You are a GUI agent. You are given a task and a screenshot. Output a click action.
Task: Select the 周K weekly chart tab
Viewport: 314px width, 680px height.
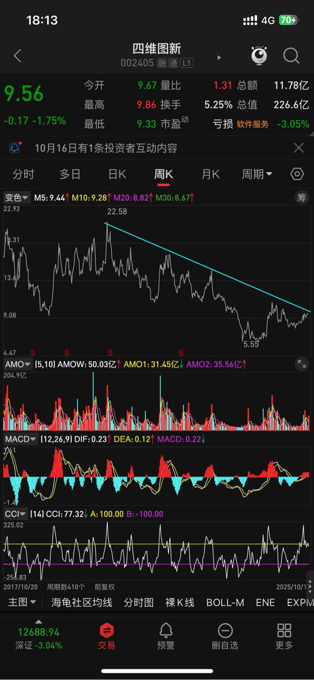point(164,174)
